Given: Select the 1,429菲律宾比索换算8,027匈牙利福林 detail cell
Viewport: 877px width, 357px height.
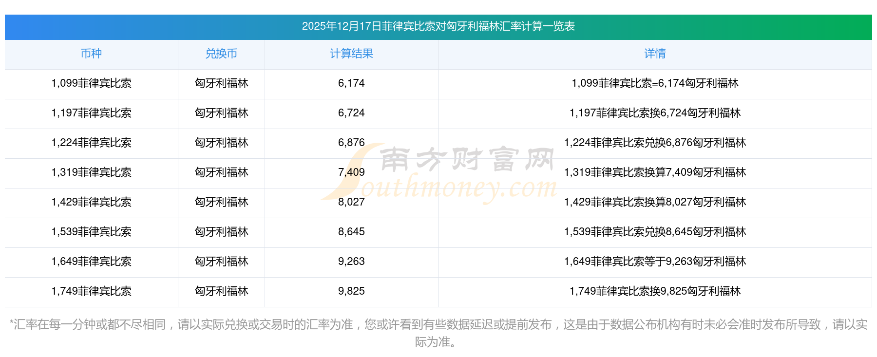Looking at the screenshot, I should [655, 202].
